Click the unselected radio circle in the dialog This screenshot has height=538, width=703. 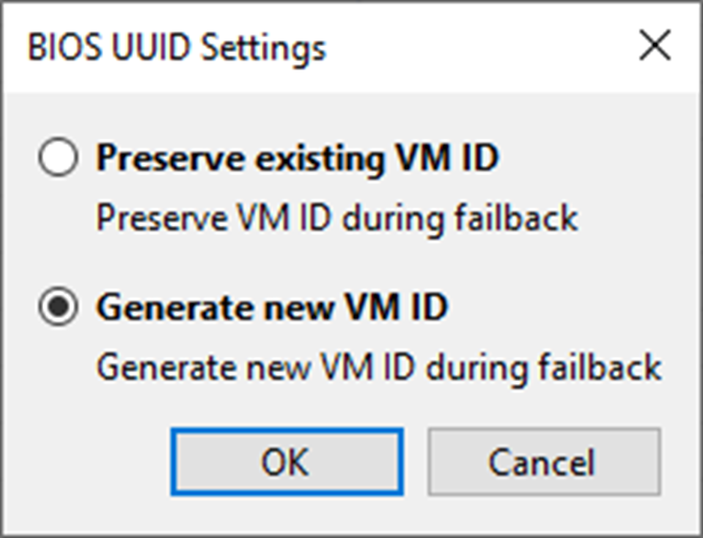[58, 158]
